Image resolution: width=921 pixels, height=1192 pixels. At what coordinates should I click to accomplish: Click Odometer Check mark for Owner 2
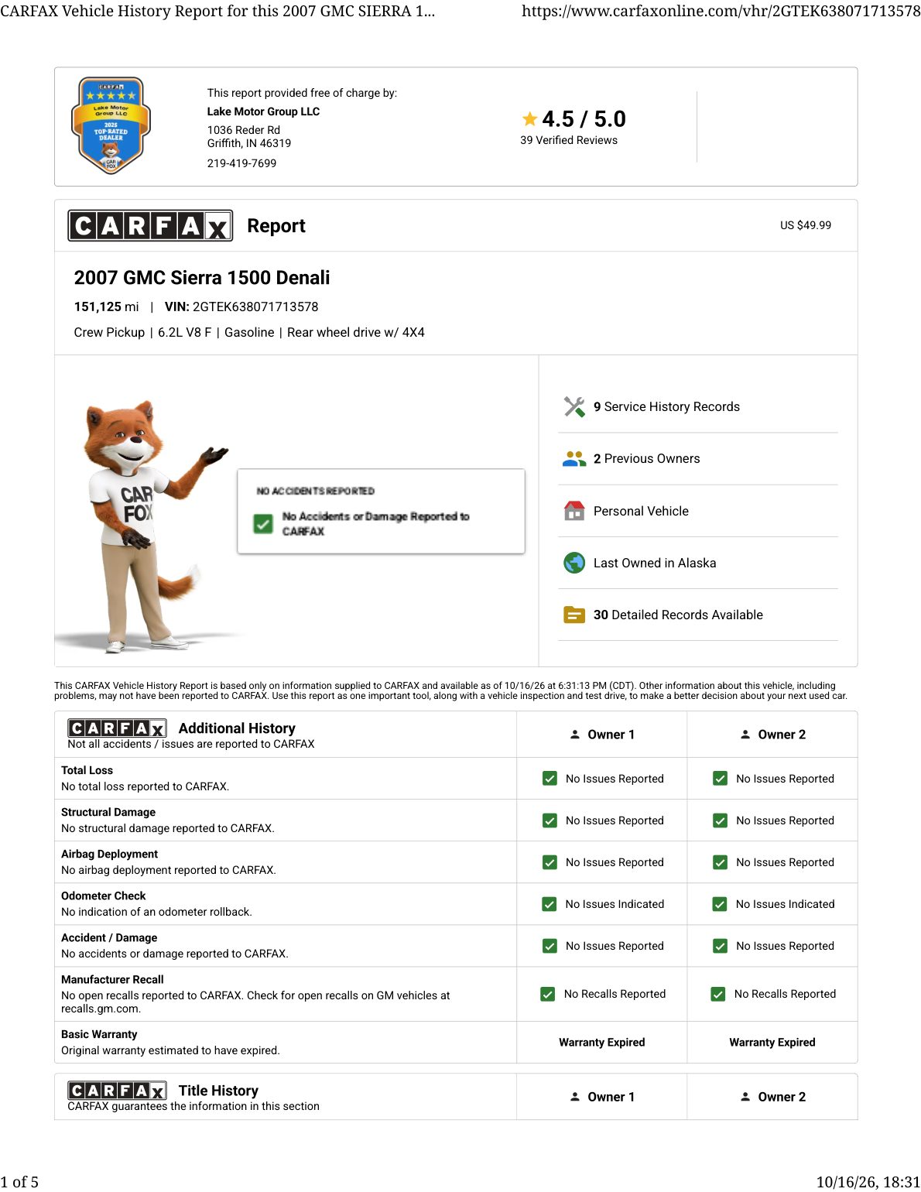click(720, 904)
